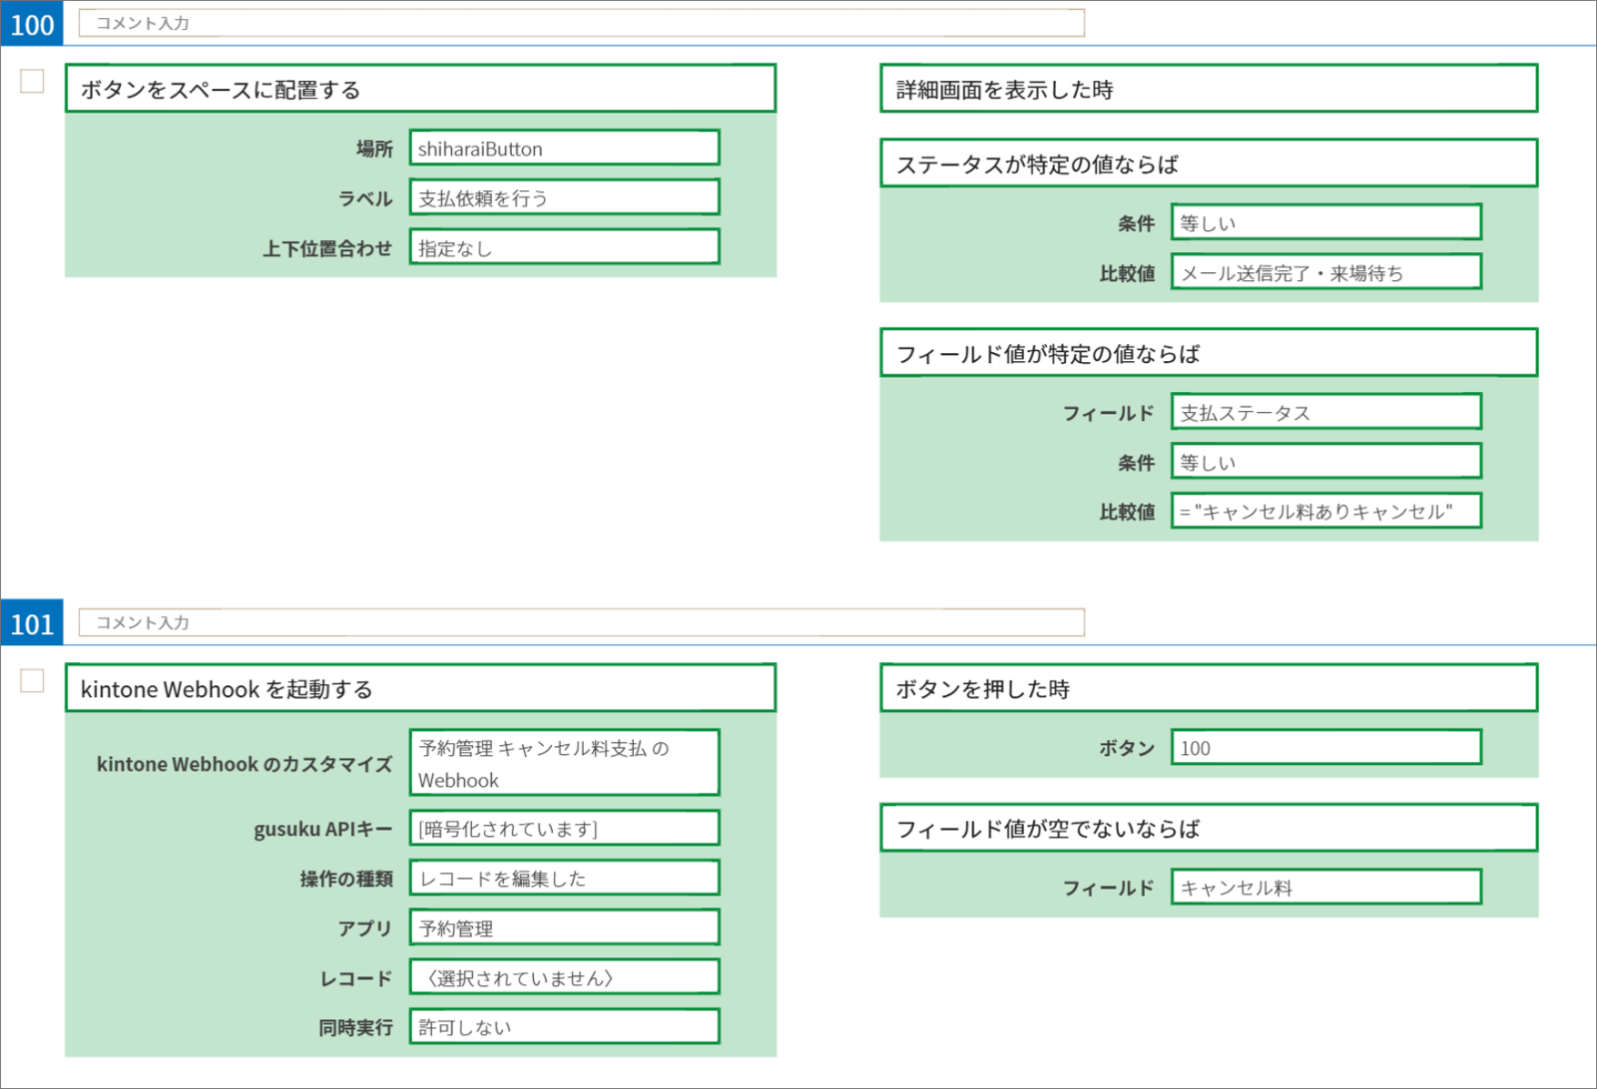Click the レコード label
1597x1089 pixels.
click(x=356, y=978)
